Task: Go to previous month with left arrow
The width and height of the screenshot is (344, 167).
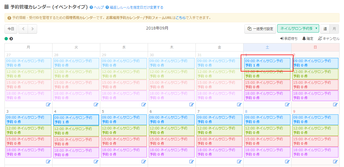Action: [23, 29]
